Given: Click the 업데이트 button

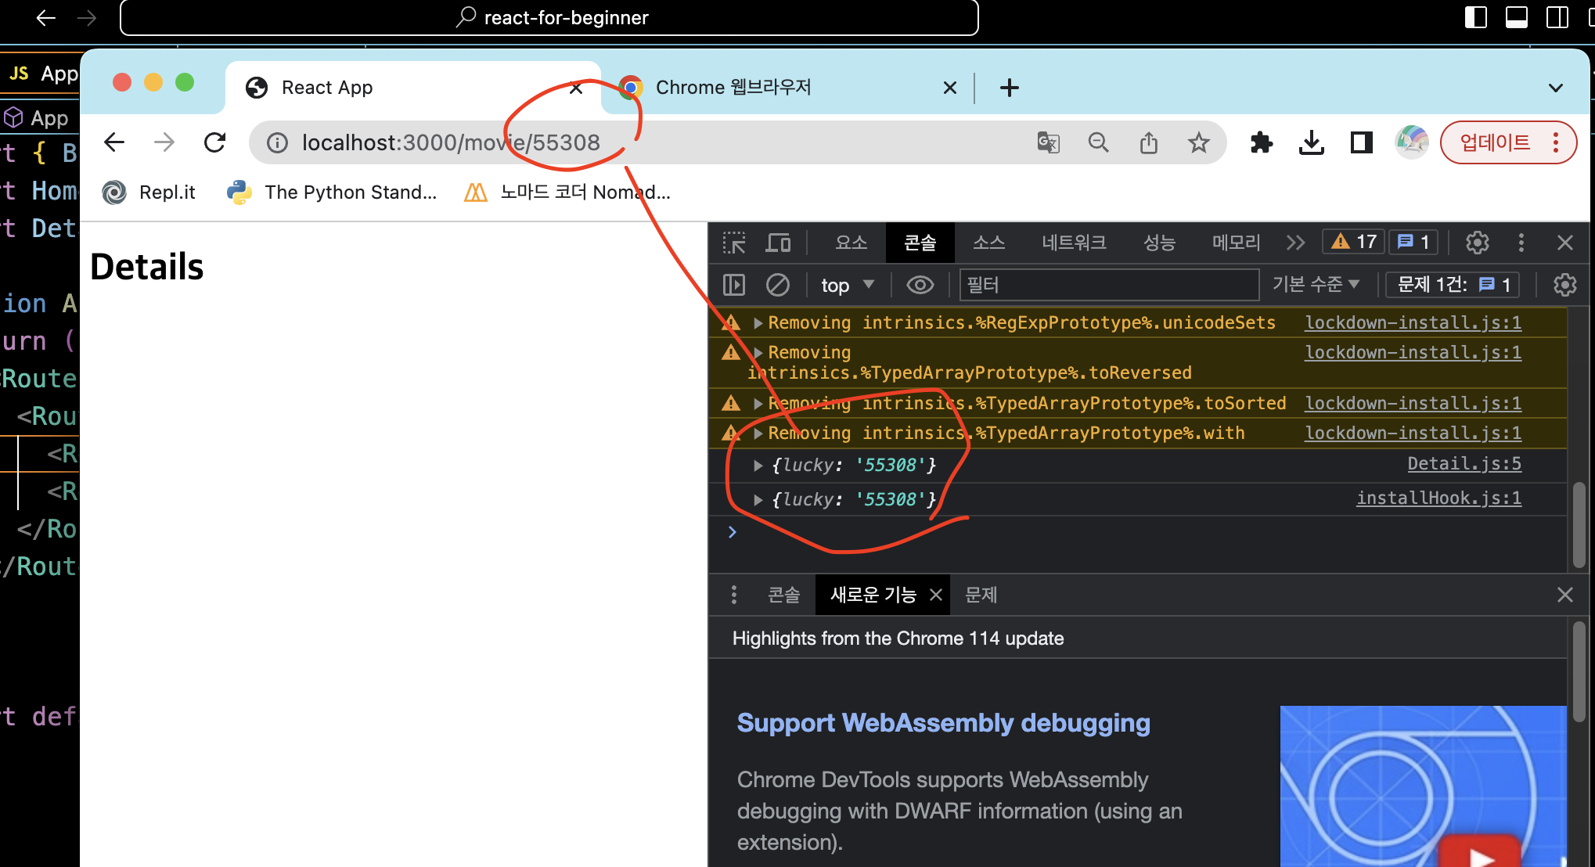Looking at the screenshot, I should coord(1495,142).
